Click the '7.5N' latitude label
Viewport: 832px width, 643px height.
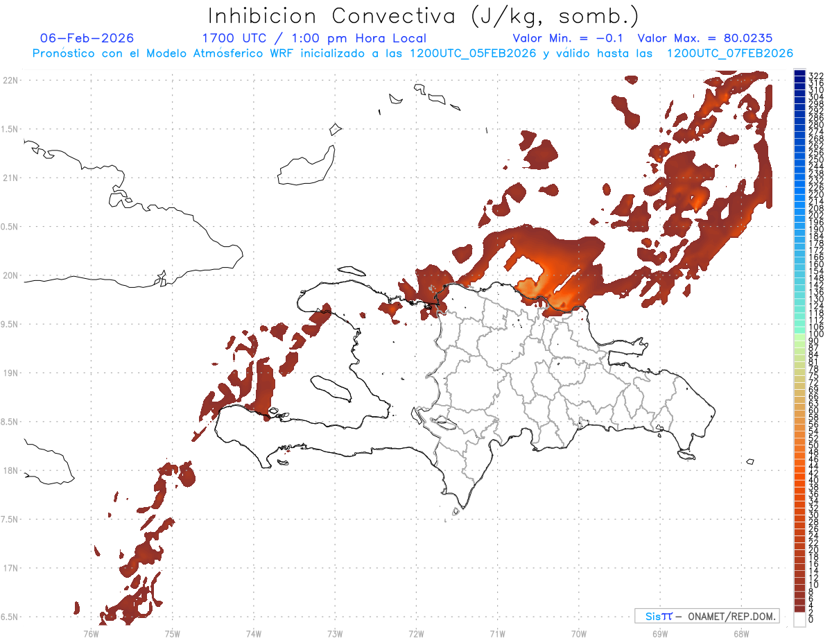click(10, 520)
